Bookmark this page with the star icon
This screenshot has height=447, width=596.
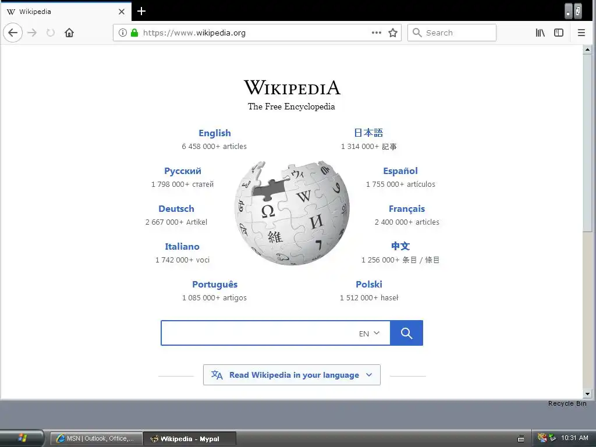(x=393, y=33)
